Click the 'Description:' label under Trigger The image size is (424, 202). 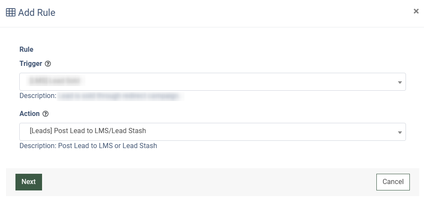pos(38,96)
